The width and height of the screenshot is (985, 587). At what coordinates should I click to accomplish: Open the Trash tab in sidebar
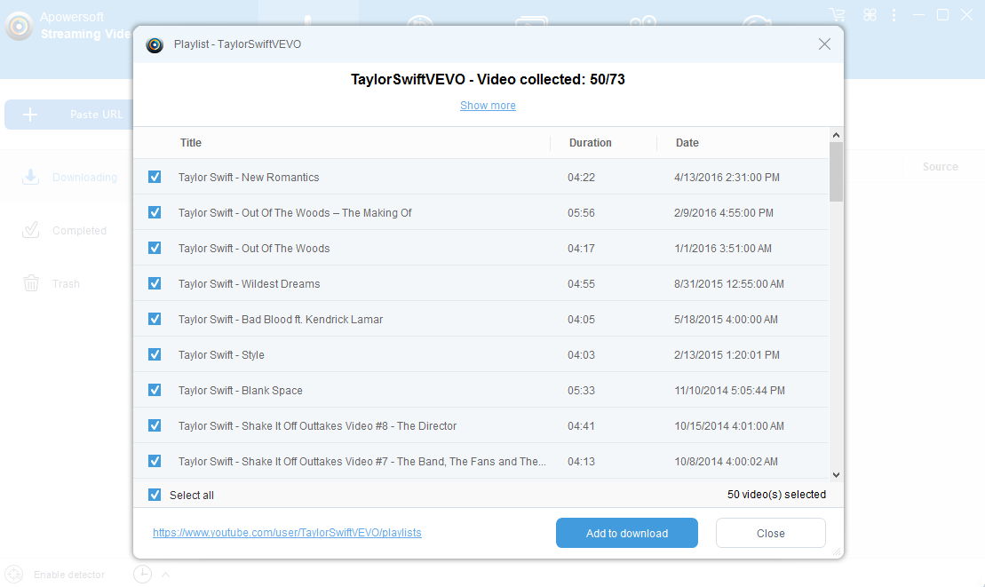pos(67,284)
